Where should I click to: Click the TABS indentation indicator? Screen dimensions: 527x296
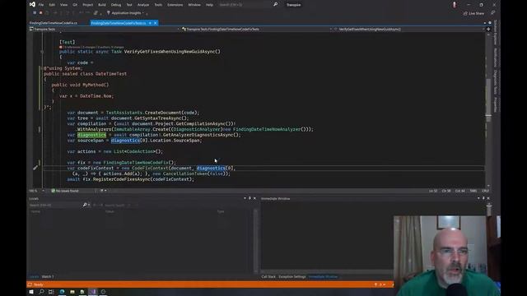click(473, 191)
